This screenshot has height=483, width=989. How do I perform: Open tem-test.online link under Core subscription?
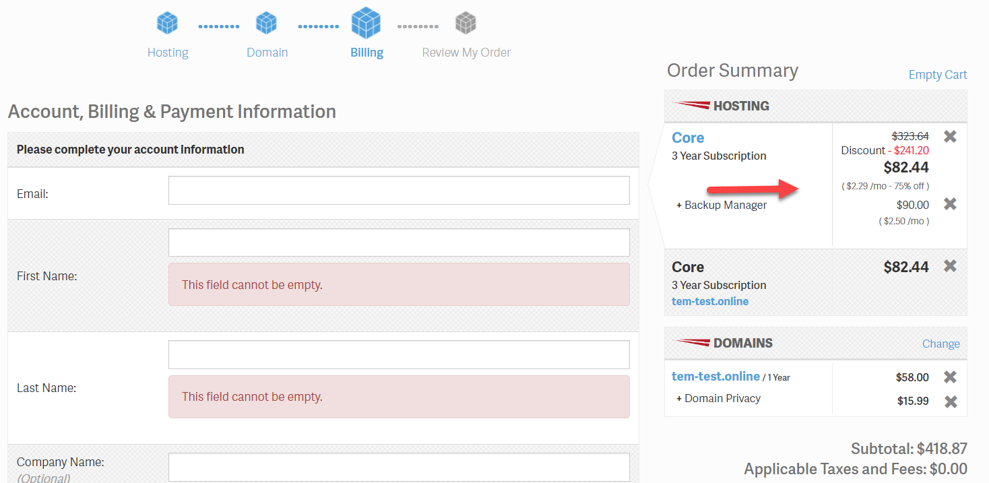pos(710,301)
